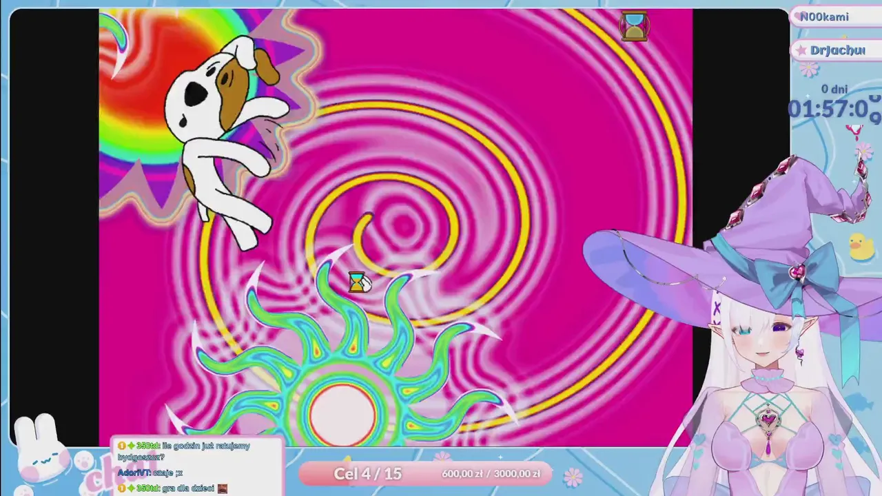Image resolution: width=882 pixels, height=496 pixels.
Task: Click the hourglass cursor inside the spiral
Action: click(x=358, y=282)
